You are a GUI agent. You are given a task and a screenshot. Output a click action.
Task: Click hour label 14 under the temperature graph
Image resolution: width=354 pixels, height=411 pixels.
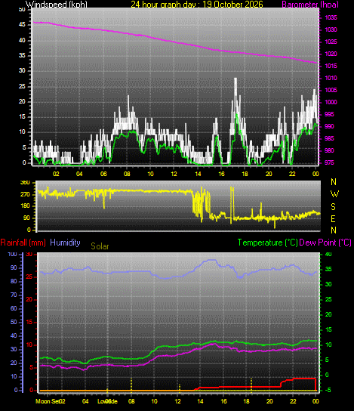200,401
